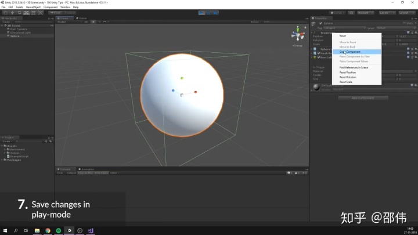Open Hierarchy Create dropdown
Image resolution: width=418 pixels, height=235 pixels.
click(x=6, y=22)
